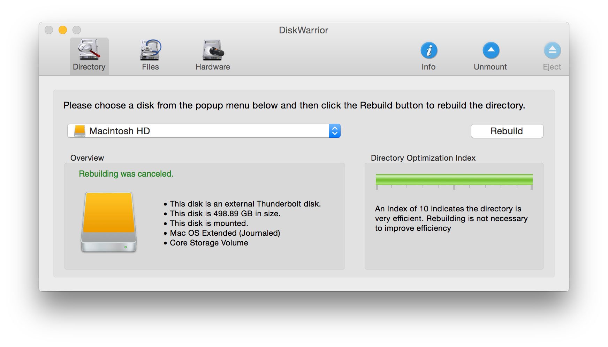Click the Info toolbar label
608x347 pixels.
[x=428, y=67]
